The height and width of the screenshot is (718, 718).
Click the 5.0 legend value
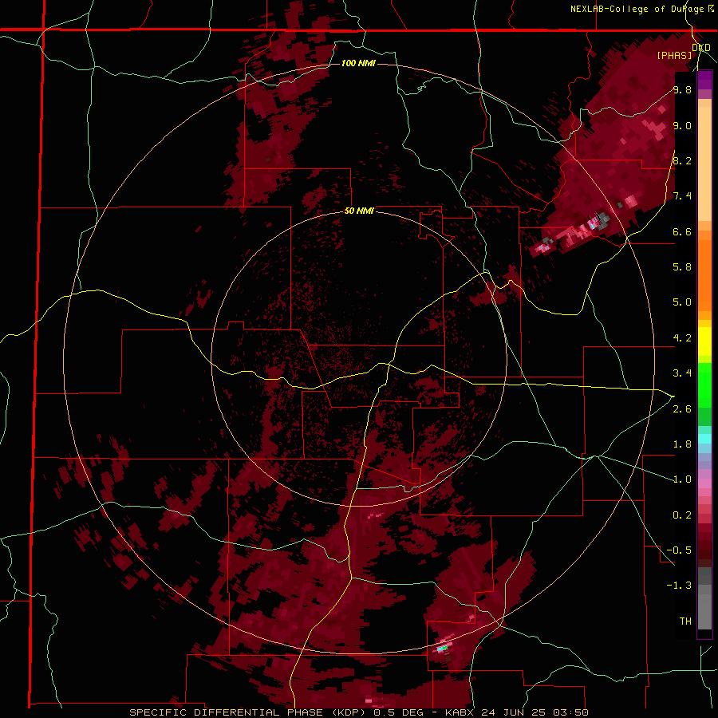pyautogui.click(x=682, y=302)
